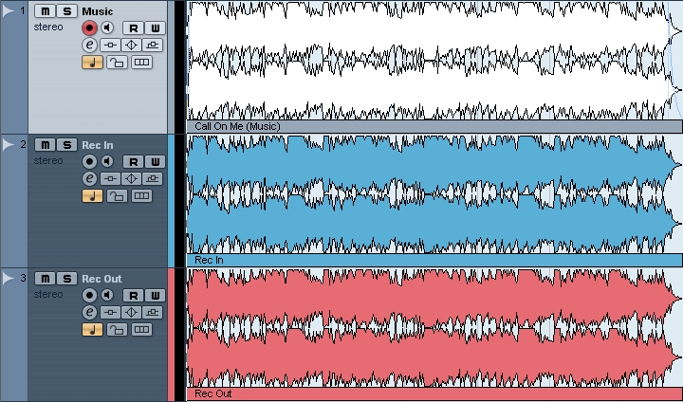Click blue track color strip of Rec In
683x402 pixels.
pos(171,201)
